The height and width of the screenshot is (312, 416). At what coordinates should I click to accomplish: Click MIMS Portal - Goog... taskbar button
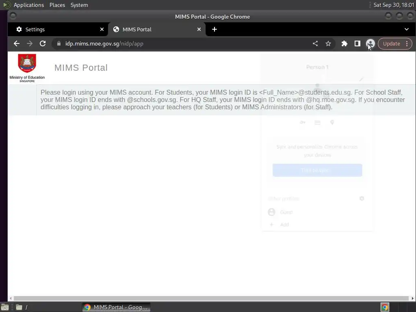pos(116,307)
